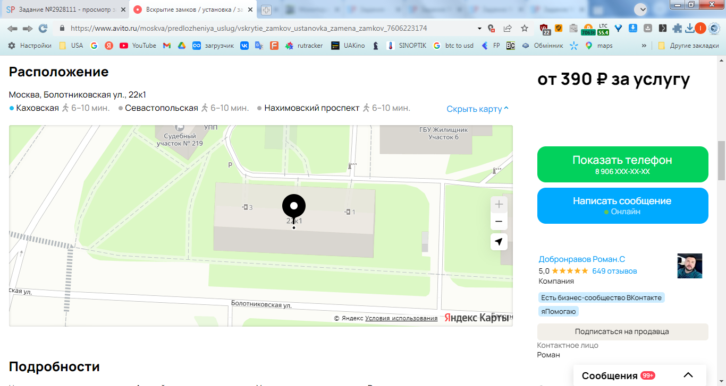
Task: Open the share page icon in address bar
Action: click(x=508, y=29)
